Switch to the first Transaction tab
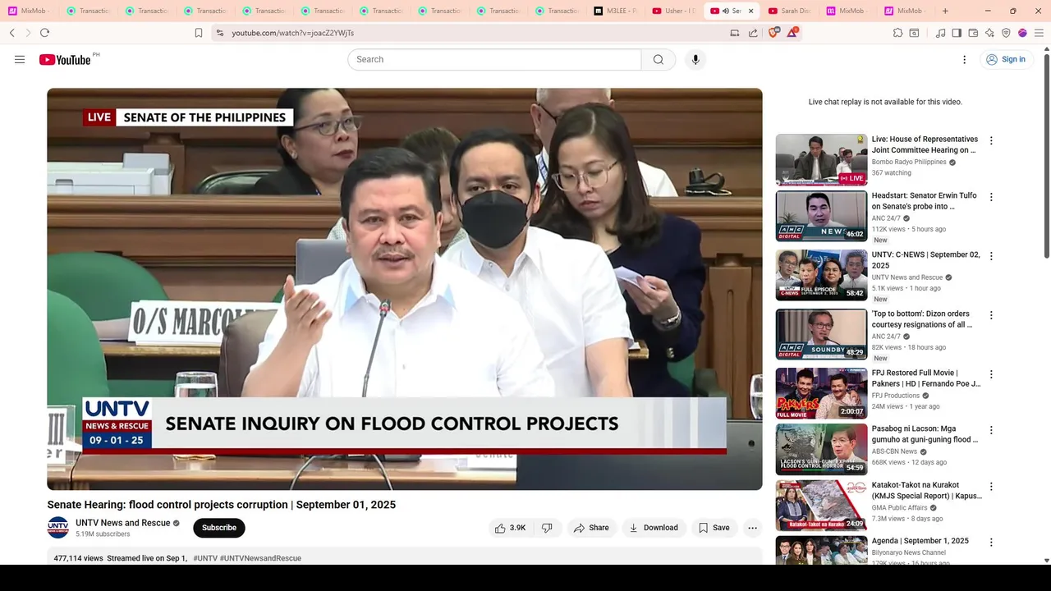 (89, 11)
